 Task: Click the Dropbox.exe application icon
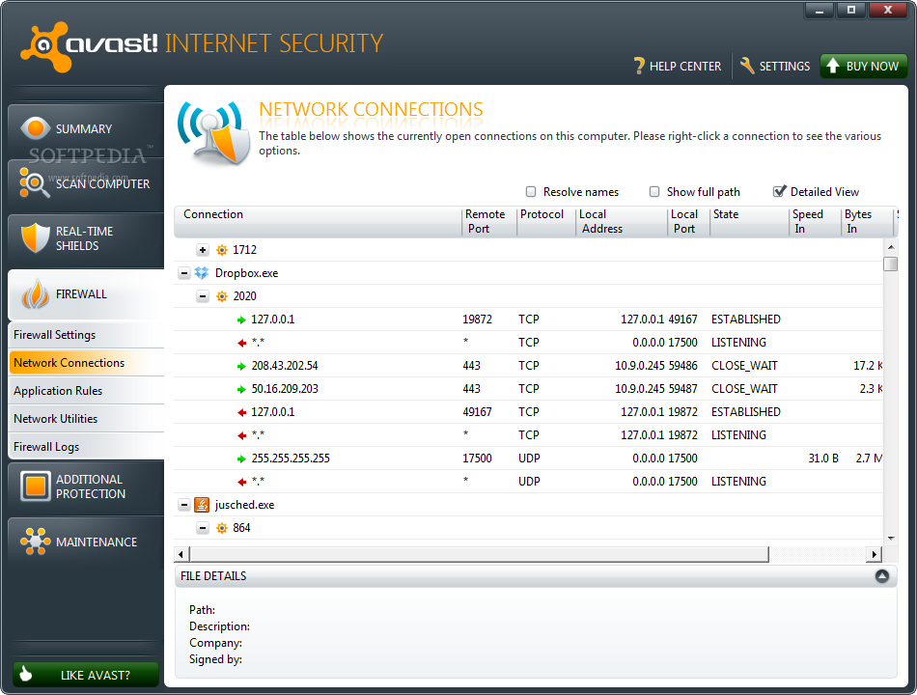pyautogui.click(x=202, y=273)
